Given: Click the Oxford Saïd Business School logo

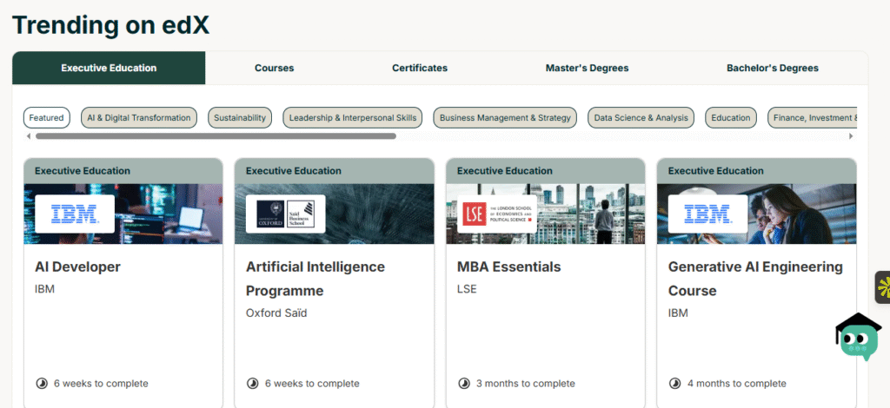Looking at the screenshot, I should pos(285,214).
